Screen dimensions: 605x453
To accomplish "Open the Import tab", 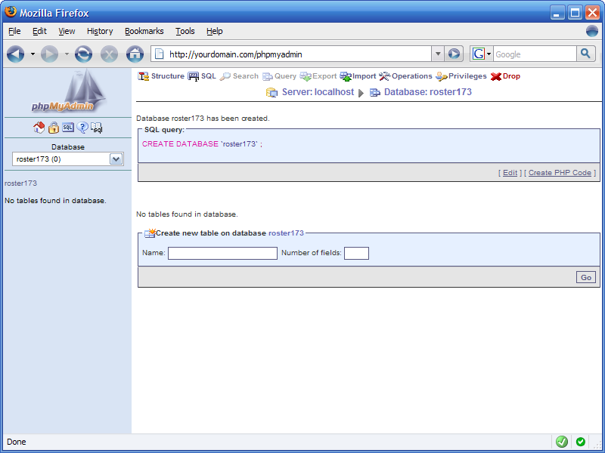I will click(x=358, y=76).
